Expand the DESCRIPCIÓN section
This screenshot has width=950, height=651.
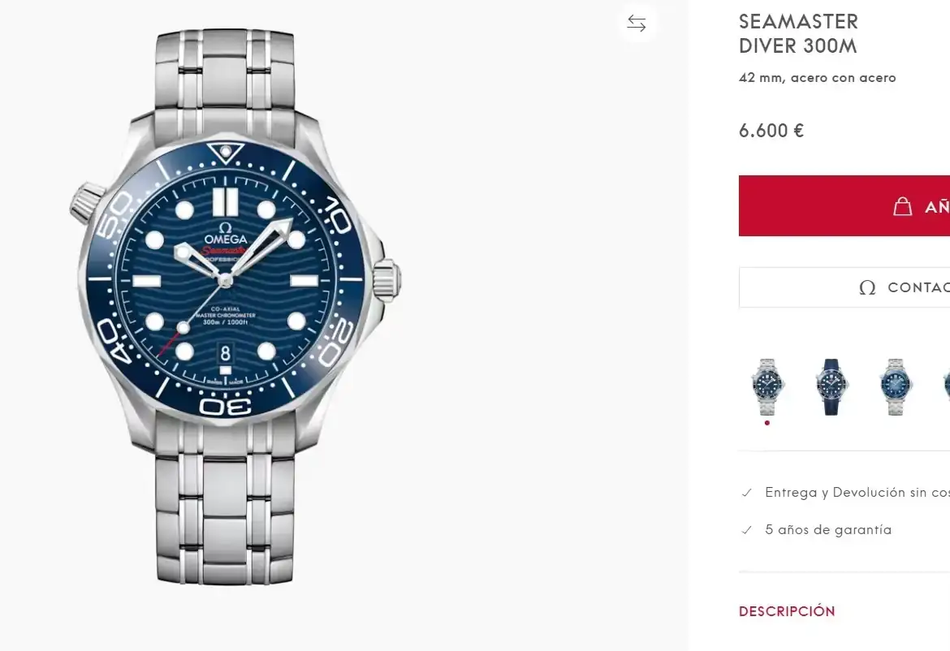787,611
